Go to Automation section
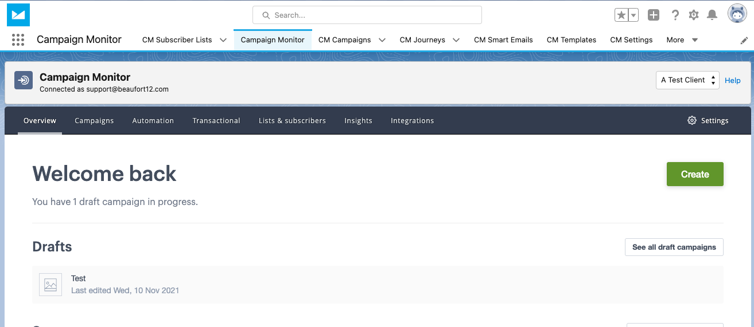The height and width of the screenshot is (327, 754). [x=153, y=120]
